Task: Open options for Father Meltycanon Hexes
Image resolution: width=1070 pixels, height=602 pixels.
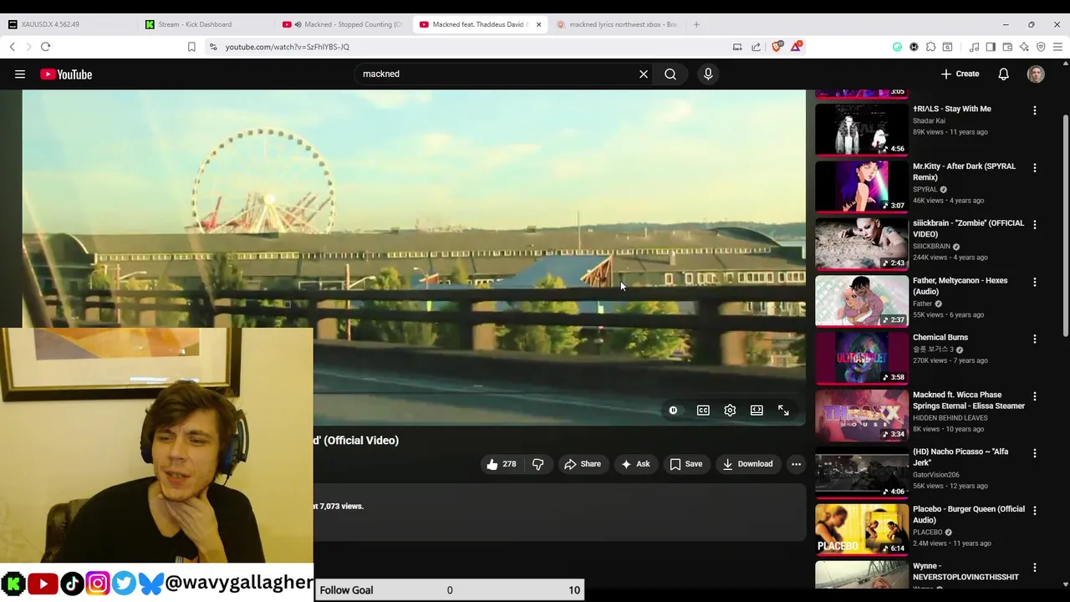Action: 1035,283
